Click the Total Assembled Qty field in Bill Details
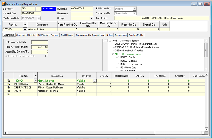212x139 pixels. point(40,42)
